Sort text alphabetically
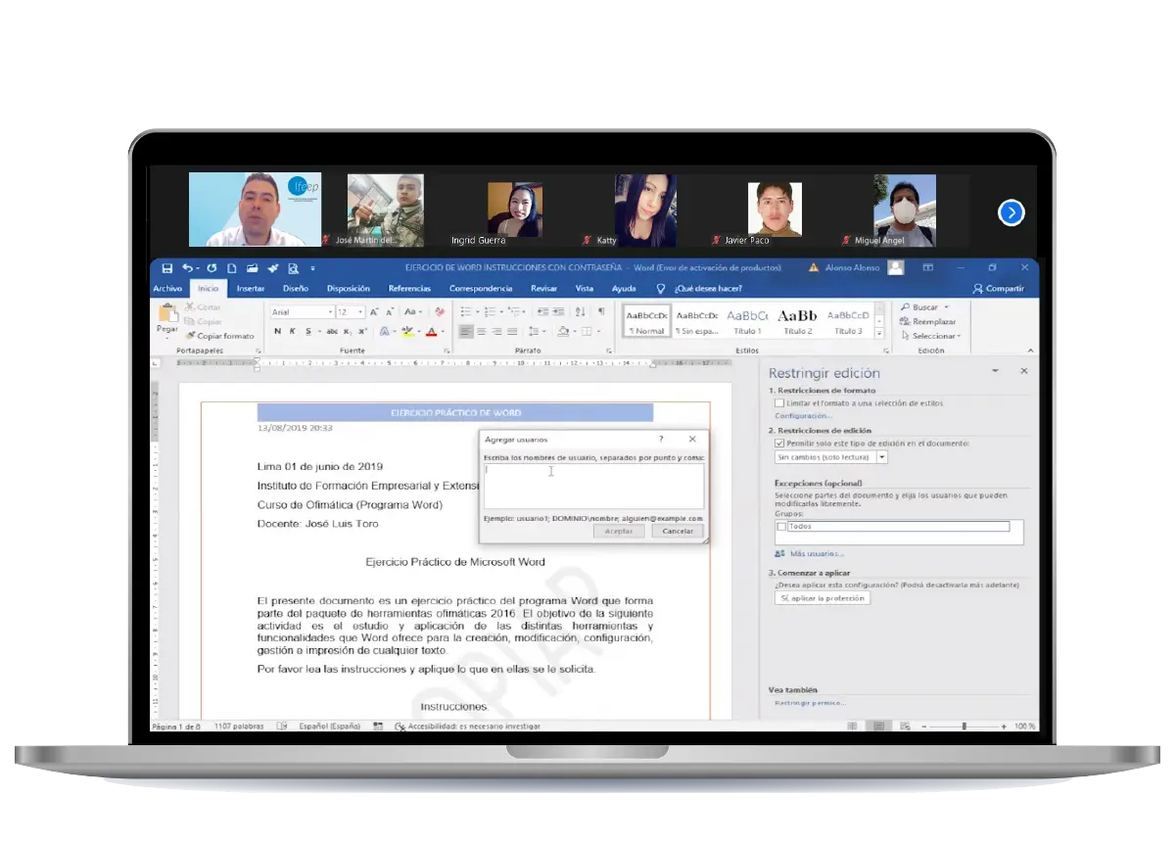 [580, 312]
